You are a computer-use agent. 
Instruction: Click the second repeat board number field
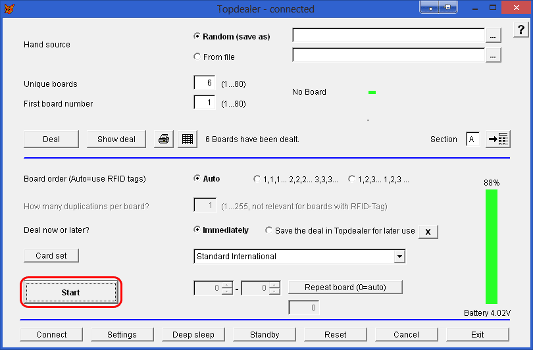click(x=255, y=288)
